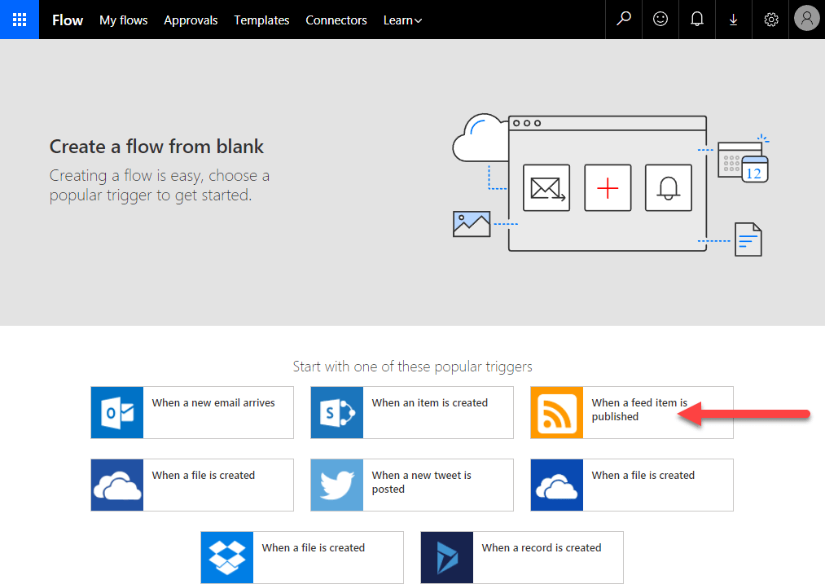Open the feedback smiley icon
The width and height of the screenshot is (825, 584).
660,20
